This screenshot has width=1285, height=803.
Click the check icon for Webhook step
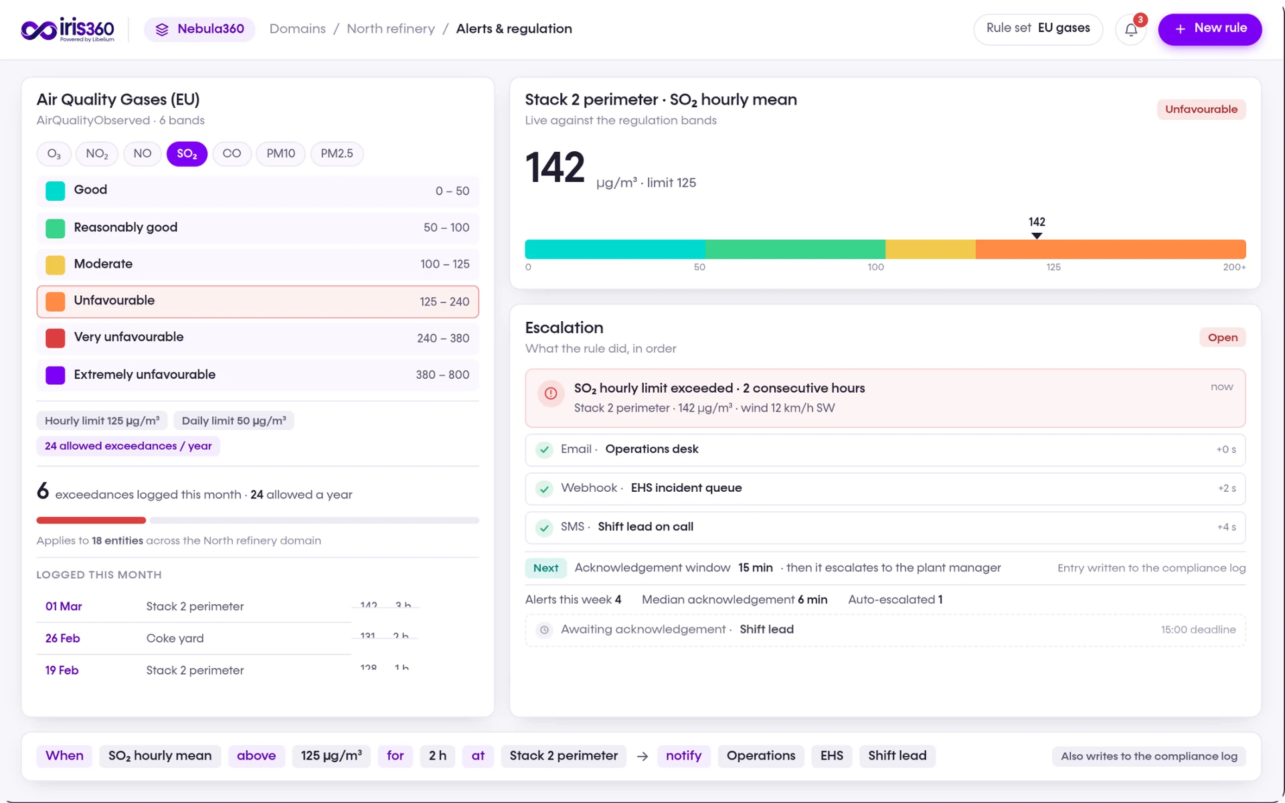point(544,488)
